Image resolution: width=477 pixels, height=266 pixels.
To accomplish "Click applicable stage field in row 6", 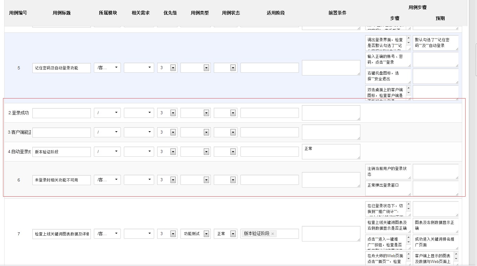I will pos(270,180).
